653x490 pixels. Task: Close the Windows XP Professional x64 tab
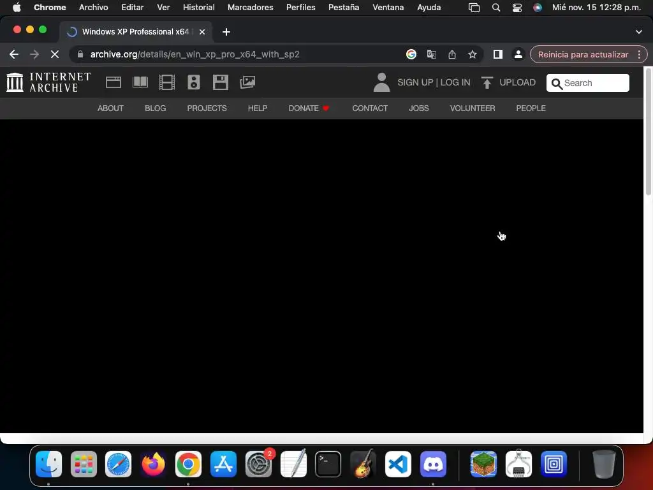(x=202, y=32)
